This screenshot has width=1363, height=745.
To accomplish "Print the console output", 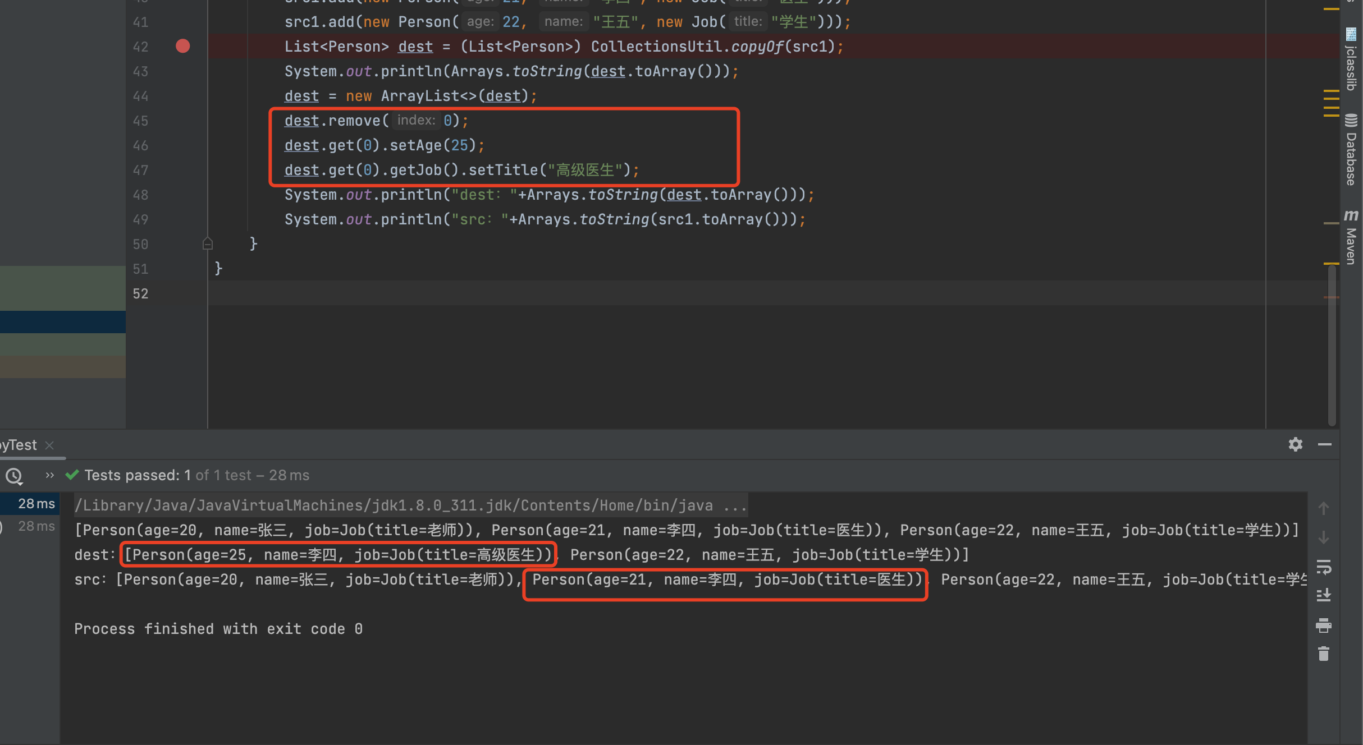I will click(x=1323, y=625).
